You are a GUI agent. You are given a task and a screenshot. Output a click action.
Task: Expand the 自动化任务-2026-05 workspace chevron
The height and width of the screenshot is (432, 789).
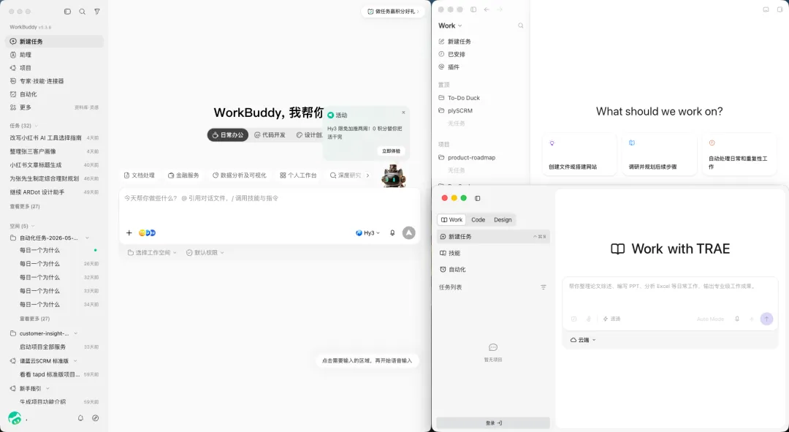pyautogui.click(x=87, y=238)
